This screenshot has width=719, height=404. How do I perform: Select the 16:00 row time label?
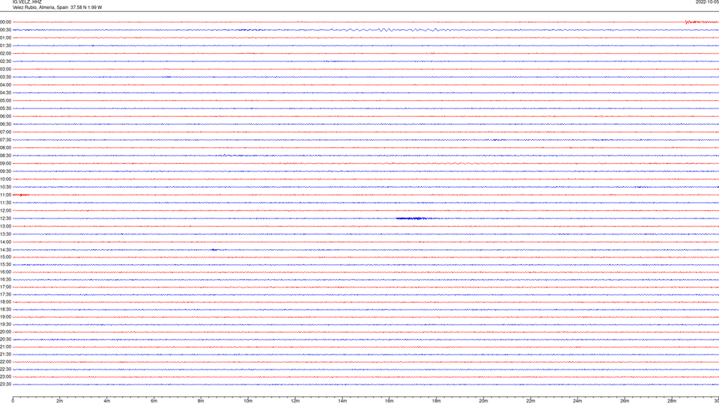point(5,272)
